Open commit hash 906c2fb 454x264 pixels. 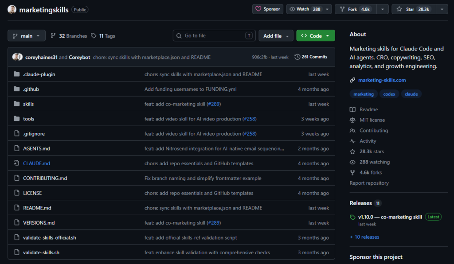point(259,57)
